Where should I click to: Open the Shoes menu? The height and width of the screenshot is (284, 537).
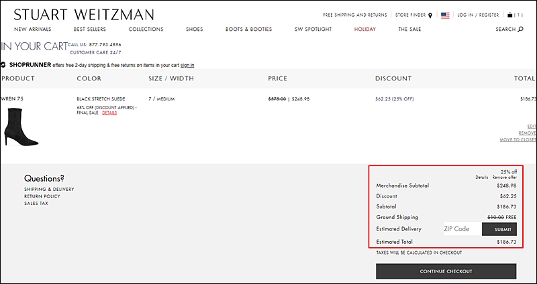tap(195, 29)
